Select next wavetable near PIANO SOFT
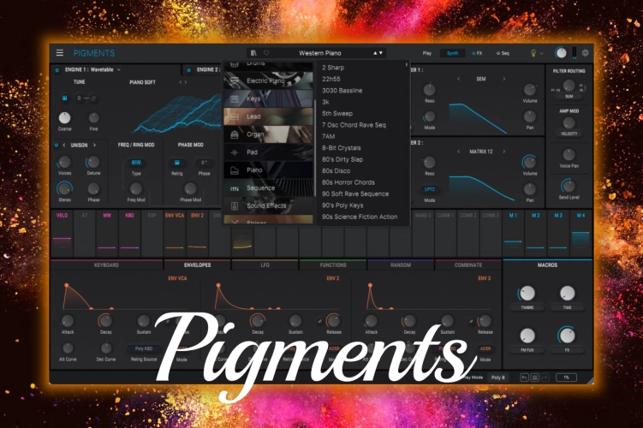Screen dimensions: 643x428 tap(186, 82)
